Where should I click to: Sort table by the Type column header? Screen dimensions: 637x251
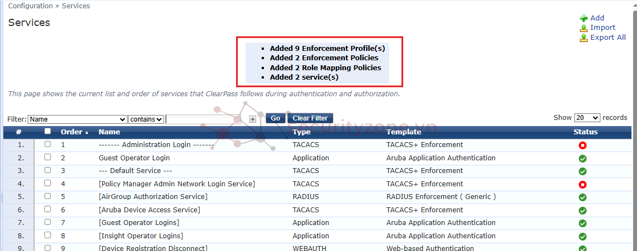pos(302,132)
